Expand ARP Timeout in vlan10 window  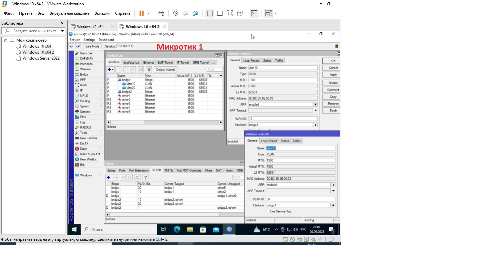pos(315,111)
